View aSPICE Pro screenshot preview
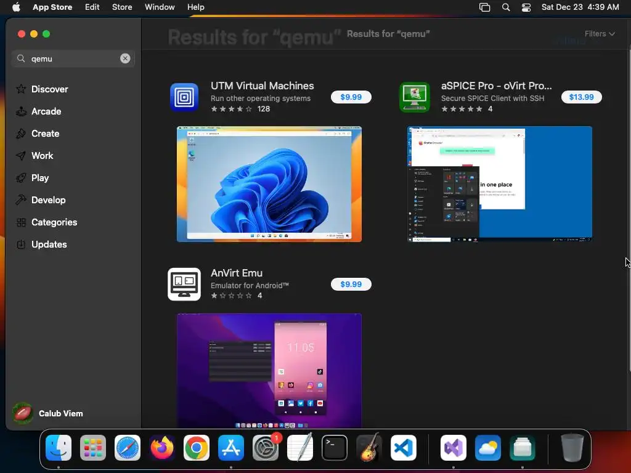The height and width of the screenshot is (473, 631). point(499,184)
